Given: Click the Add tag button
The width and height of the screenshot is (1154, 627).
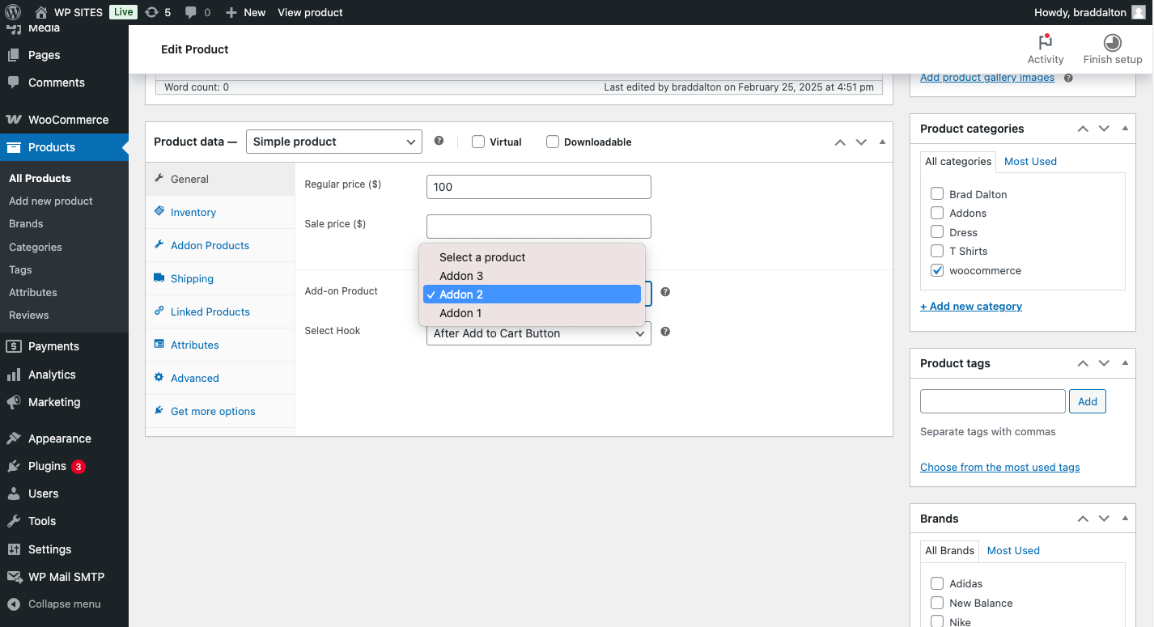Looking at the screenshot, I should coord(1087,401).
